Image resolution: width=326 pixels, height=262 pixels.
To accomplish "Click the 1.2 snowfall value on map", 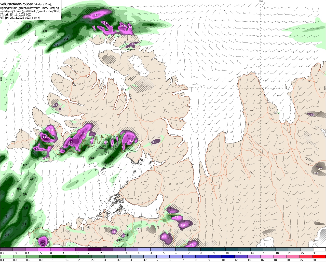I will tap(97, 16).
